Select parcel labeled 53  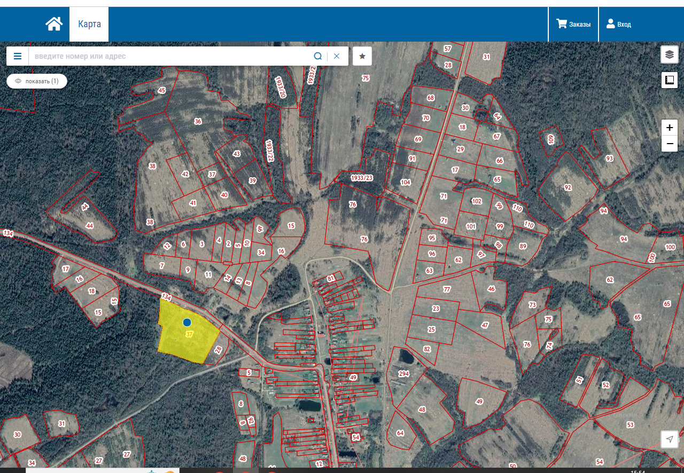point(630,425)
